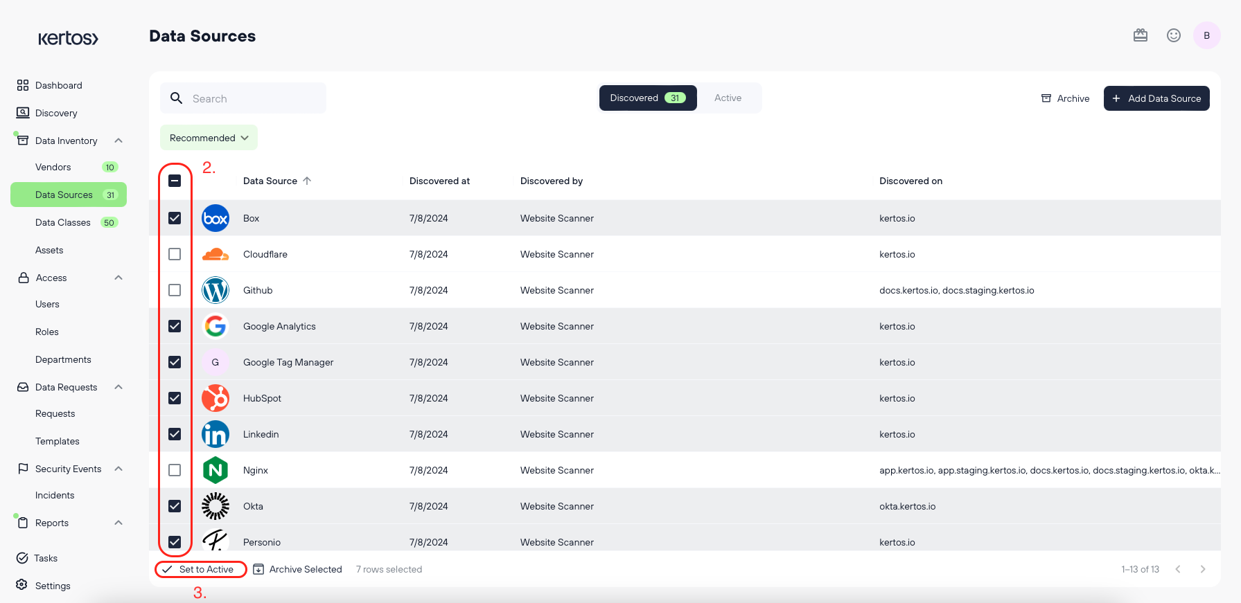
Task: Click the Okta logo icon
Action: pyautogui.click(x=215, y=506)
